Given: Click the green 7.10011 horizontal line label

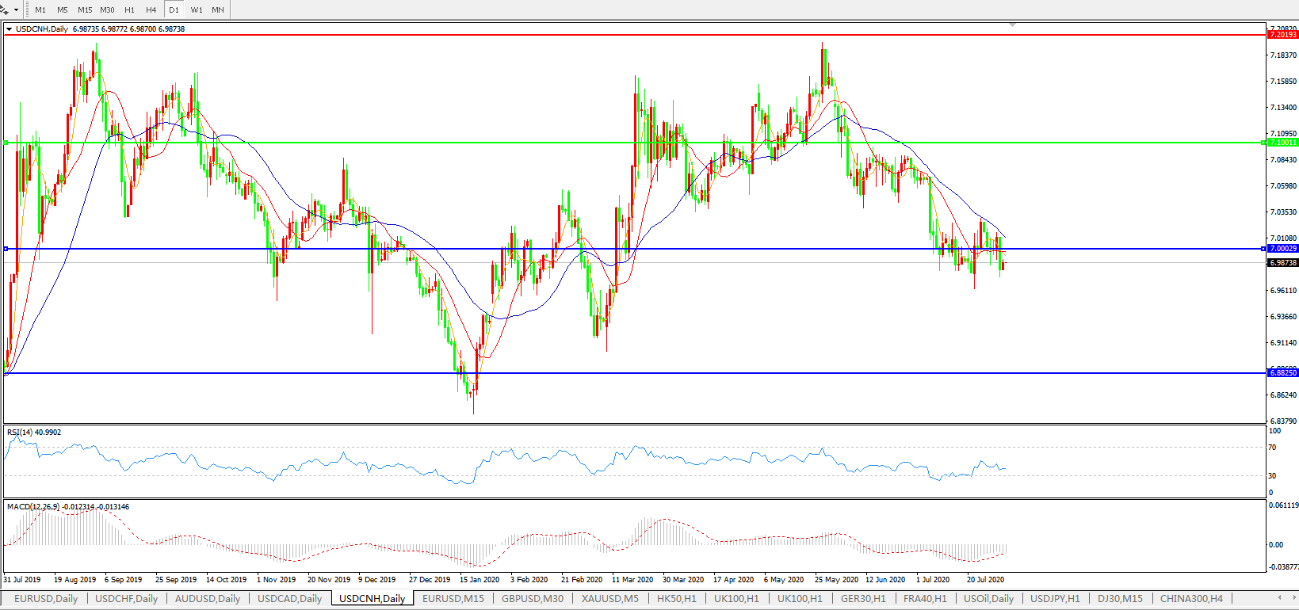Looking at the screenshot, I should [x=1282, y=143].
